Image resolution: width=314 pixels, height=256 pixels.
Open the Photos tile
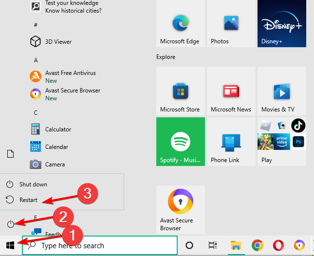point(231,24)
